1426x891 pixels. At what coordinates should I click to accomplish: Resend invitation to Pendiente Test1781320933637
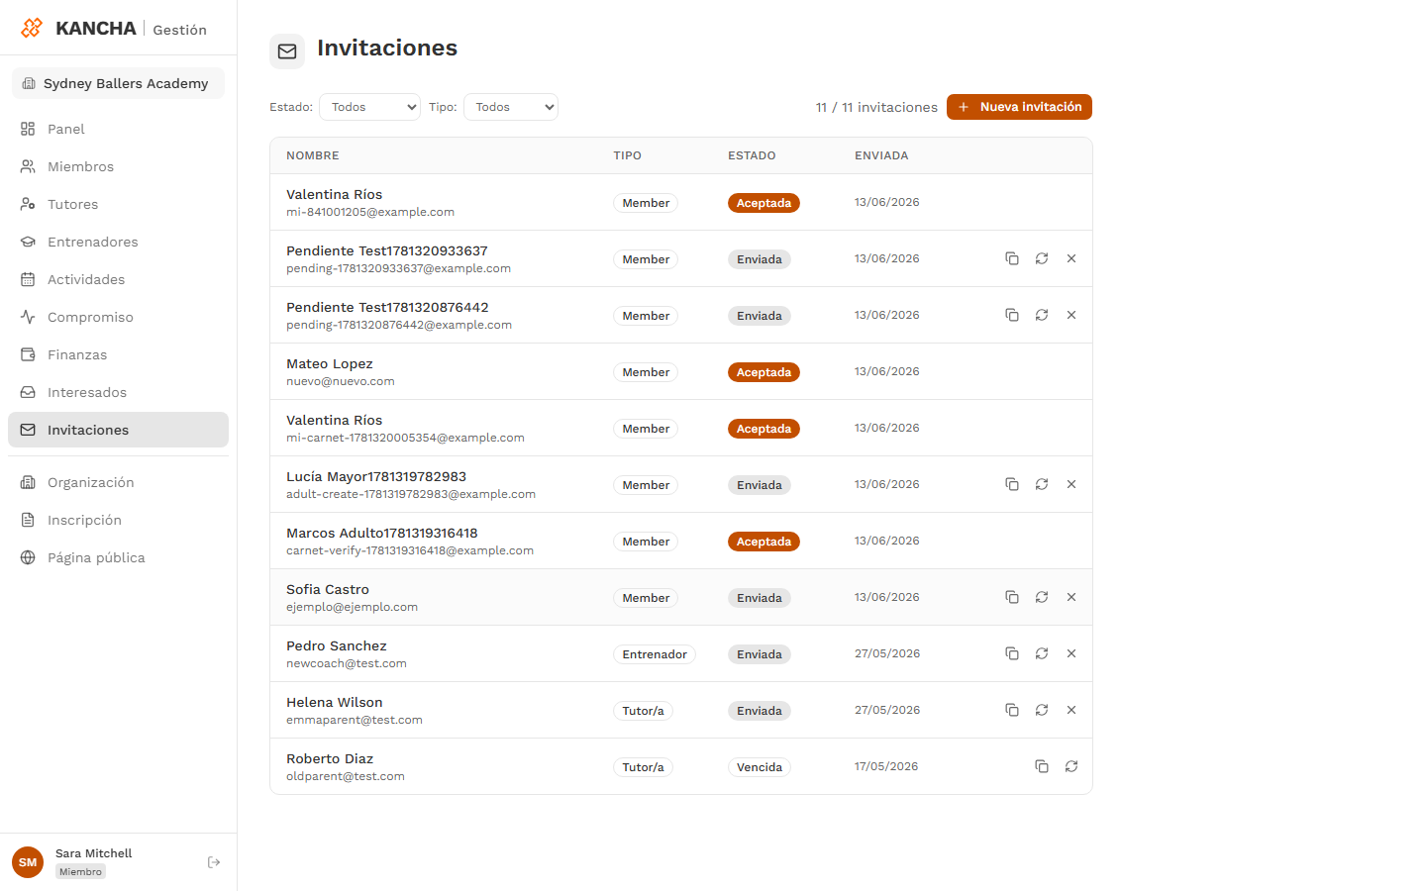coord(1042,258)
